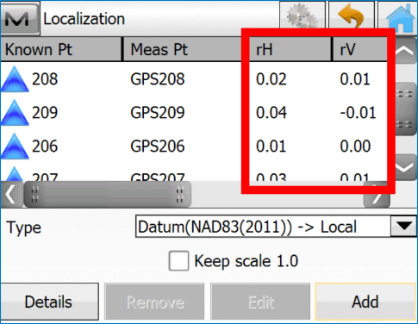Click rH value 0.01 for GPS206

(271, 146)
